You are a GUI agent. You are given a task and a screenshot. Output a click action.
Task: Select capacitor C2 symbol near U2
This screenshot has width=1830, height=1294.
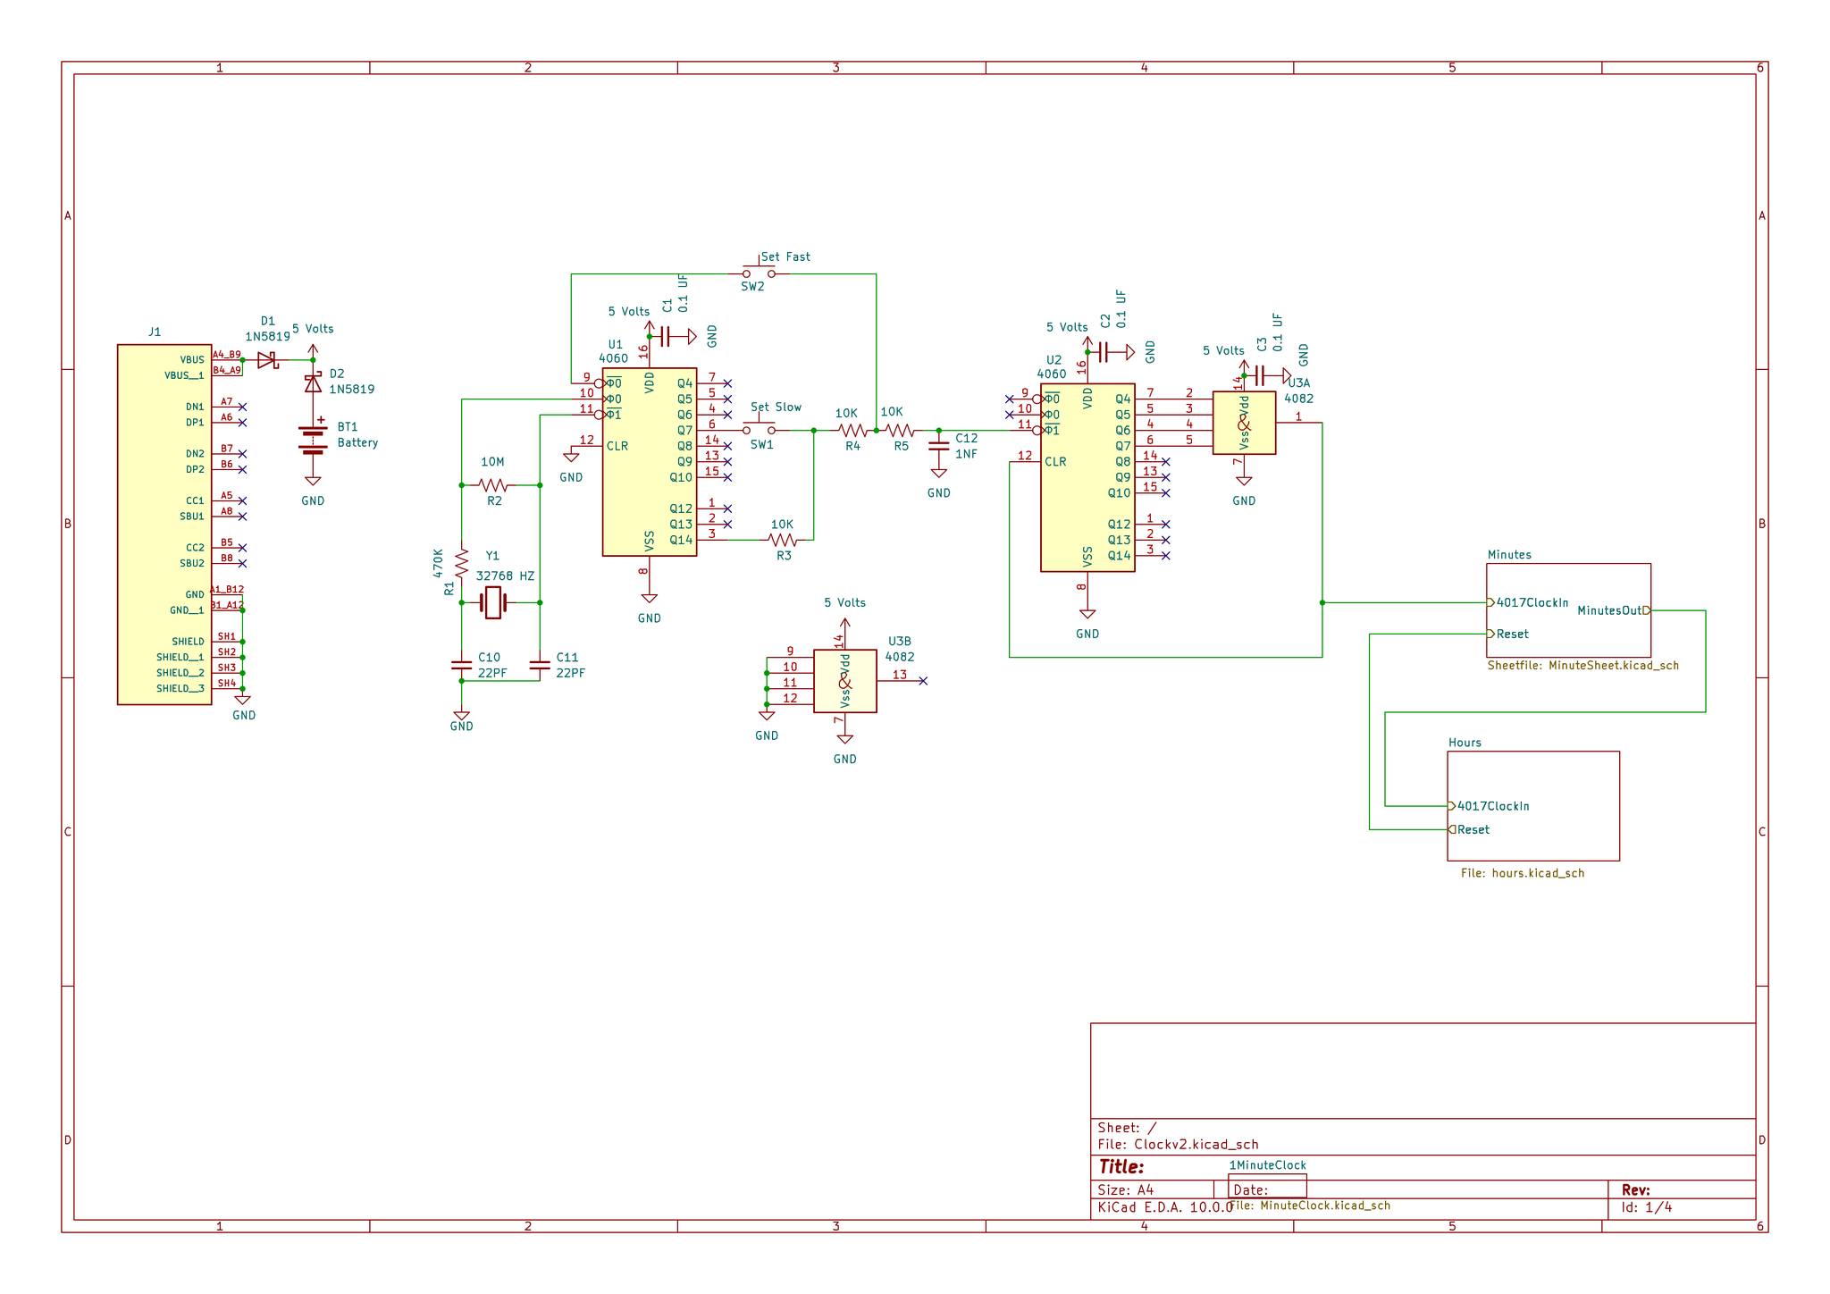click(x=1103, y=352)
